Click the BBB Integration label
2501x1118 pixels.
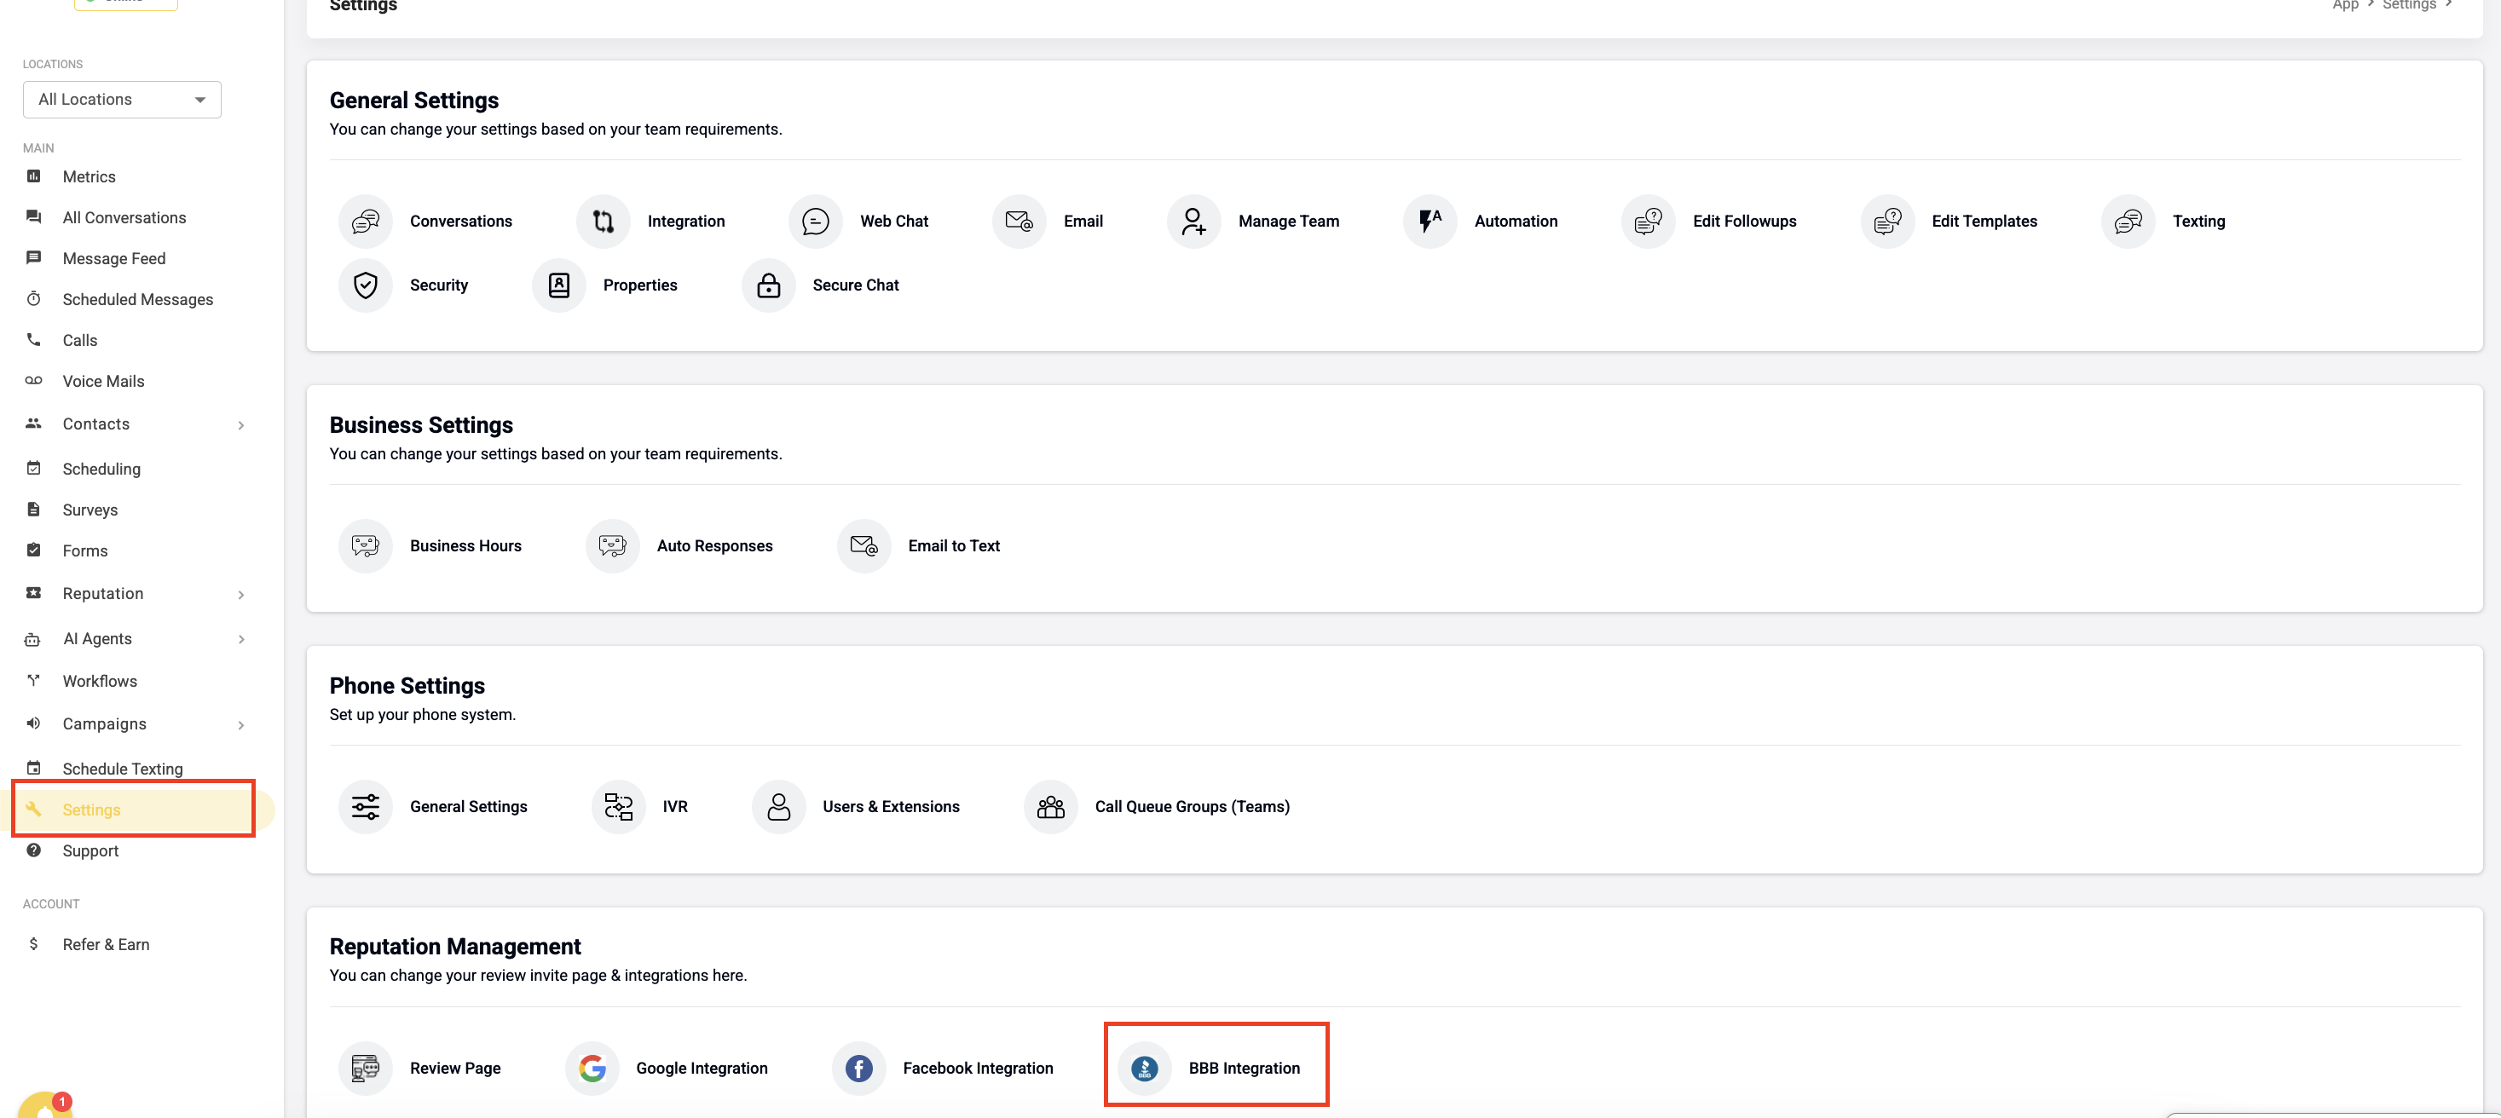(x=1244, y=1069)
